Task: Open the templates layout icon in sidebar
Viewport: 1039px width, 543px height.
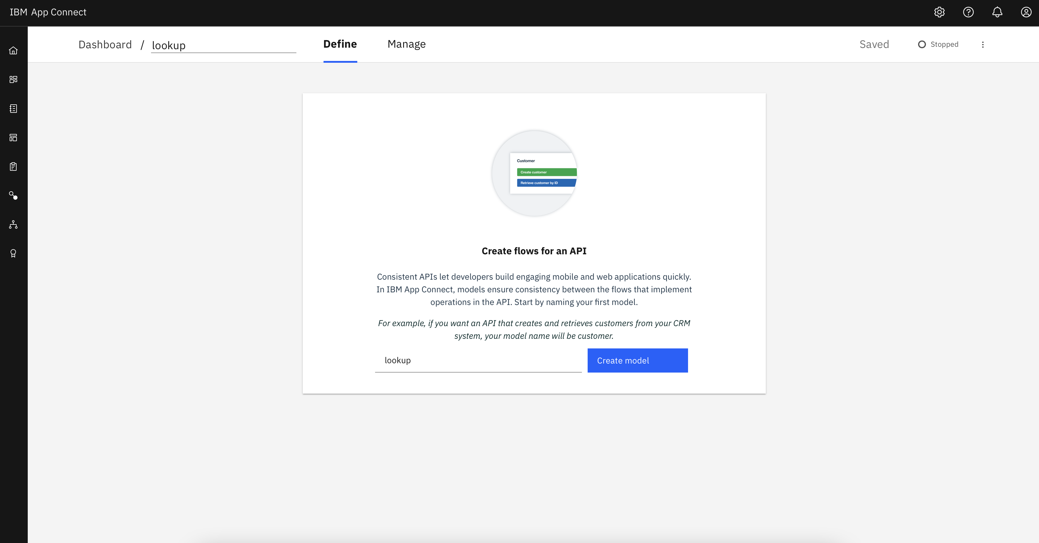Action: tap(13, 138)
